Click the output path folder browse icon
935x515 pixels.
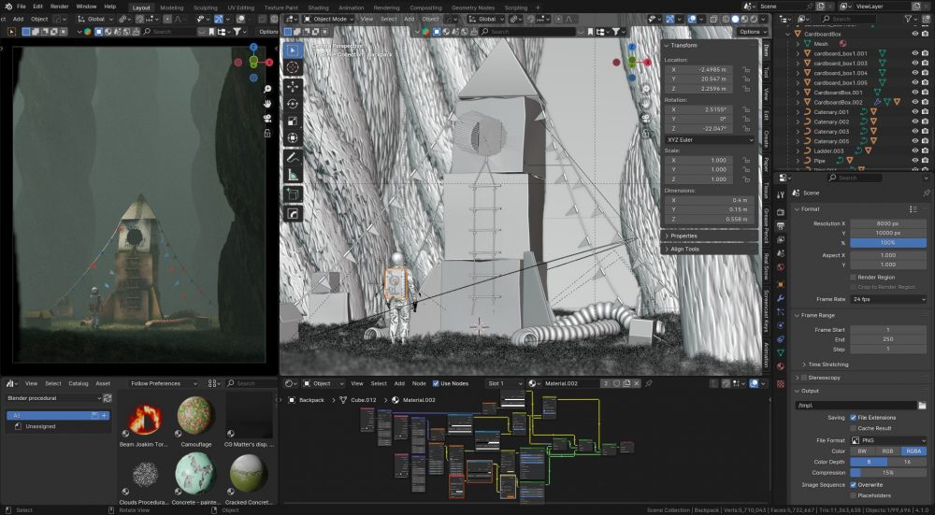tap(922, 406)
